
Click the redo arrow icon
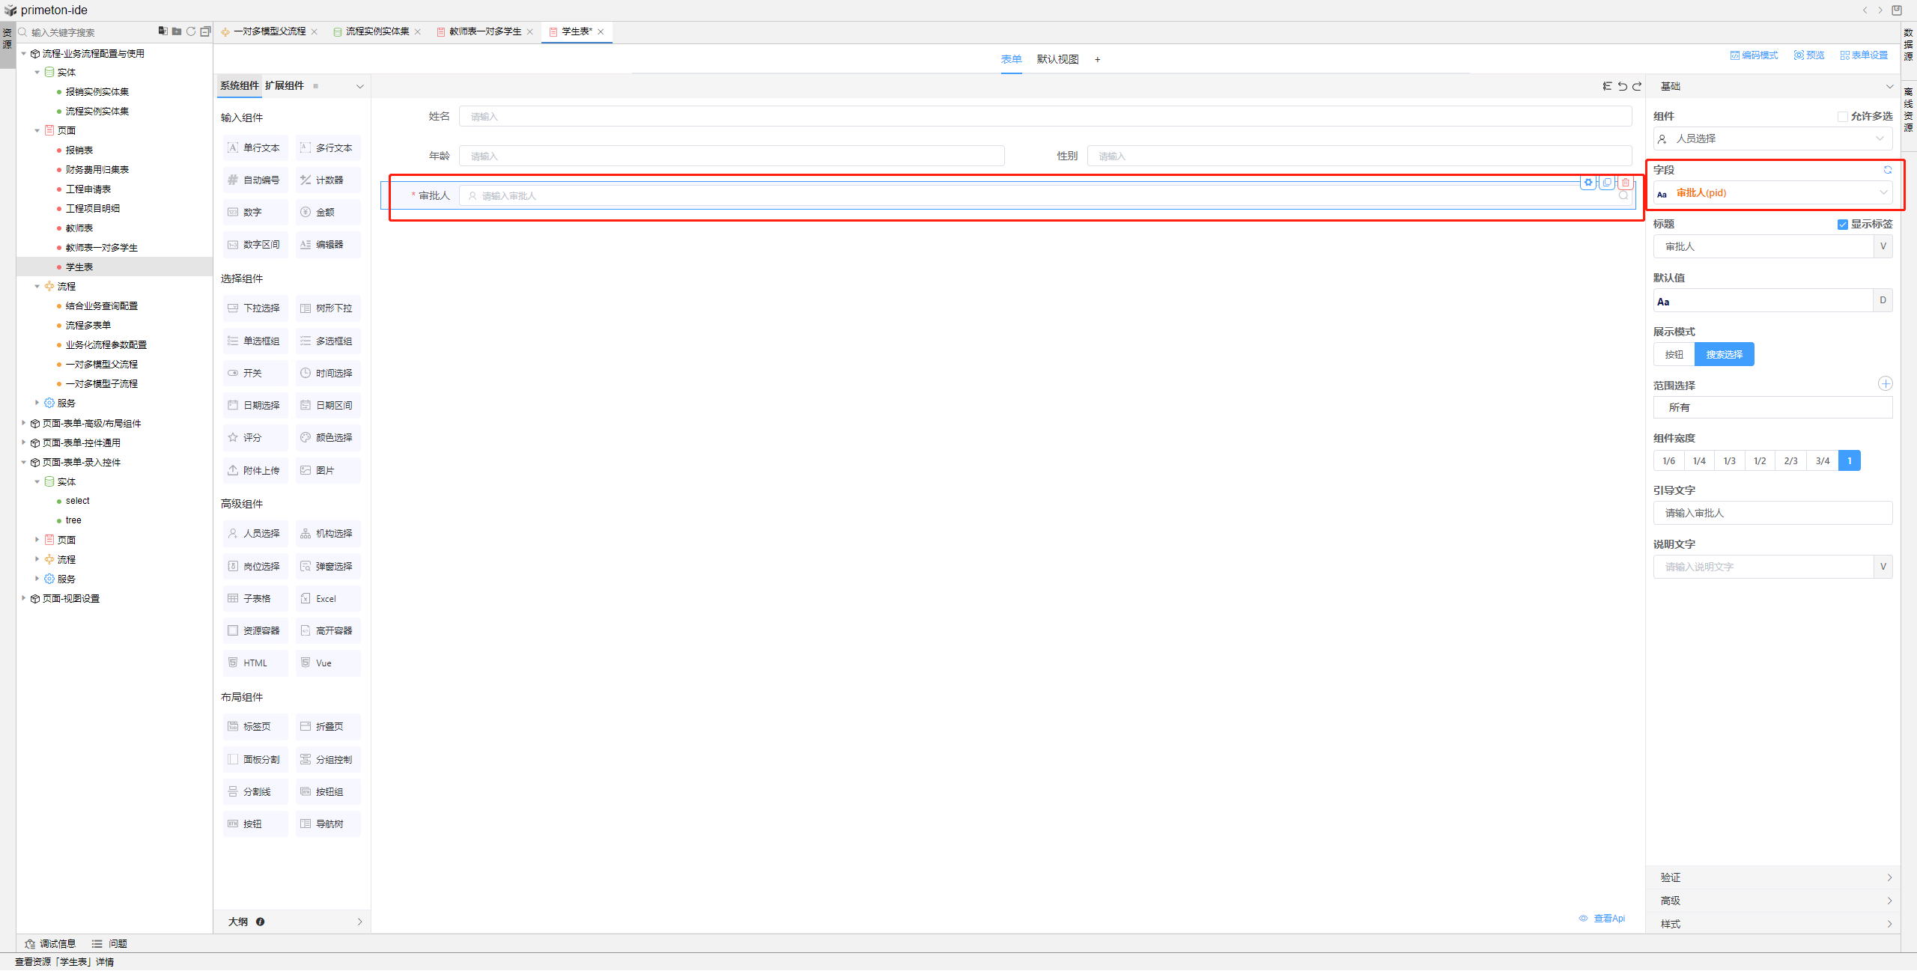[1637, 86]
